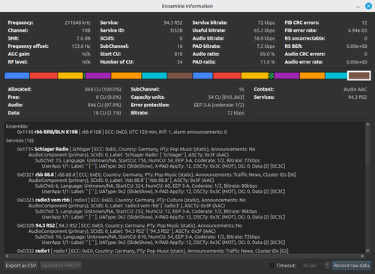Minimize the Ensemble Information window
The width and height of the screenshot is (375, 274).
[358, 6]
